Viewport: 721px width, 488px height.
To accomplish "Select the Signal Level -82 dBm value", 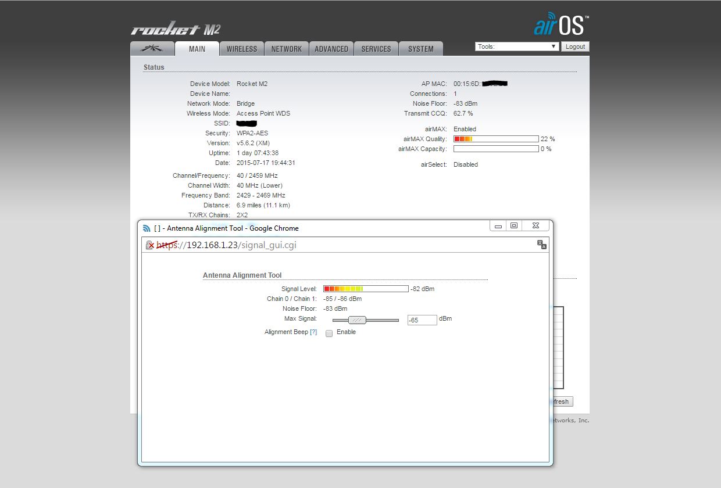I will coord(423,289).
